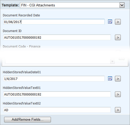Click arrow button beside Document Recorded Date
Image resolution: width=130 pixels, height=125 pixels.
(118, 22)
